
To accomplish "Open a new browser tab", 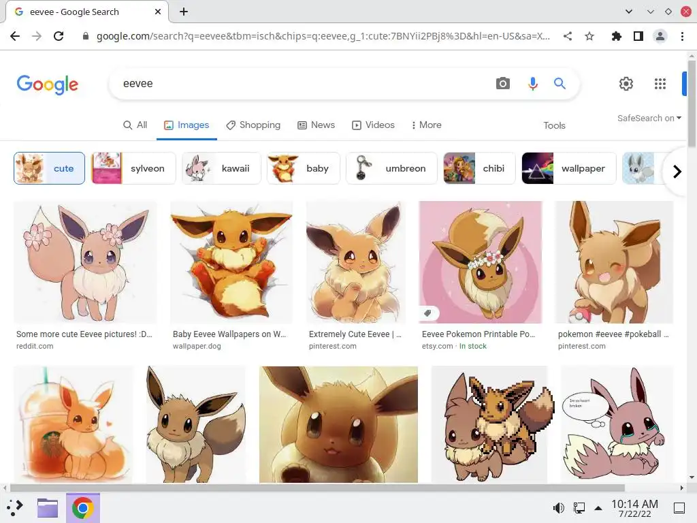I will click(x=184, y=12).
